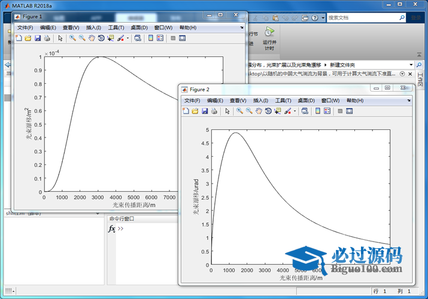Open brush color dropdown arrow in Figure 2

[295, 111]
